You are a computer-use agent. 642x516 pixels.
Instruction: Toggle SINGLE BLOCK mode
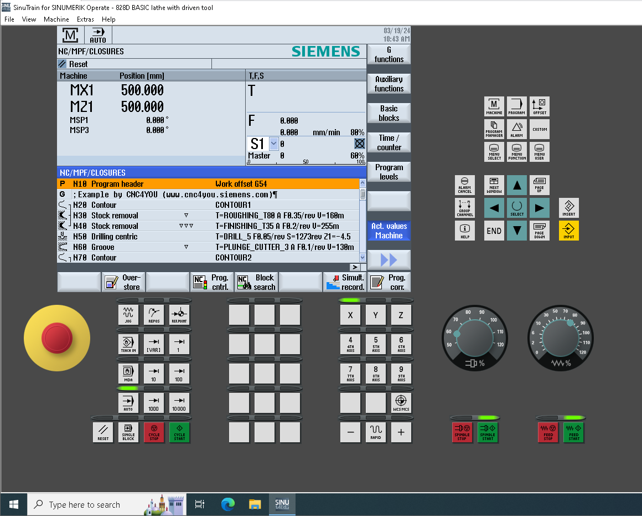(128, 433)
